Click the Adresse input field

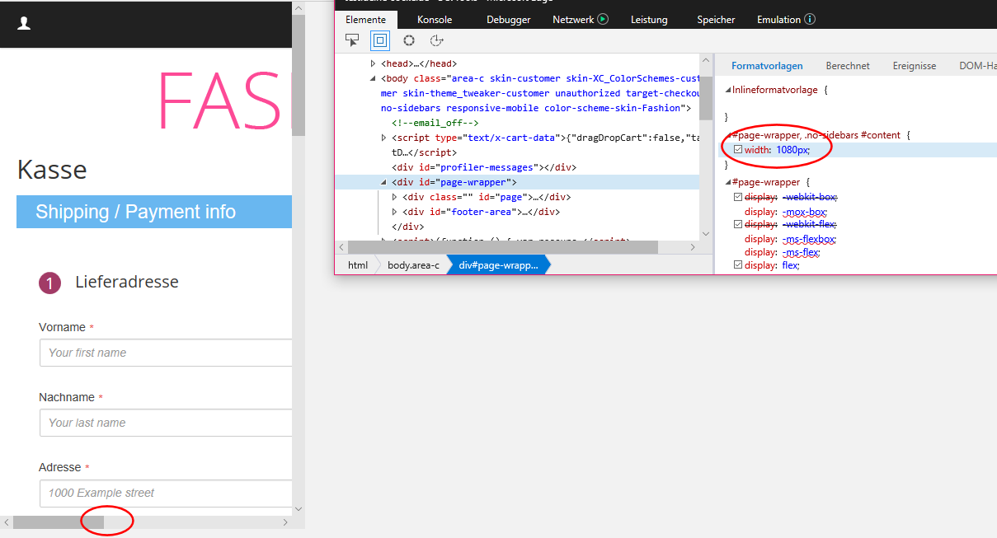[166, 493]
